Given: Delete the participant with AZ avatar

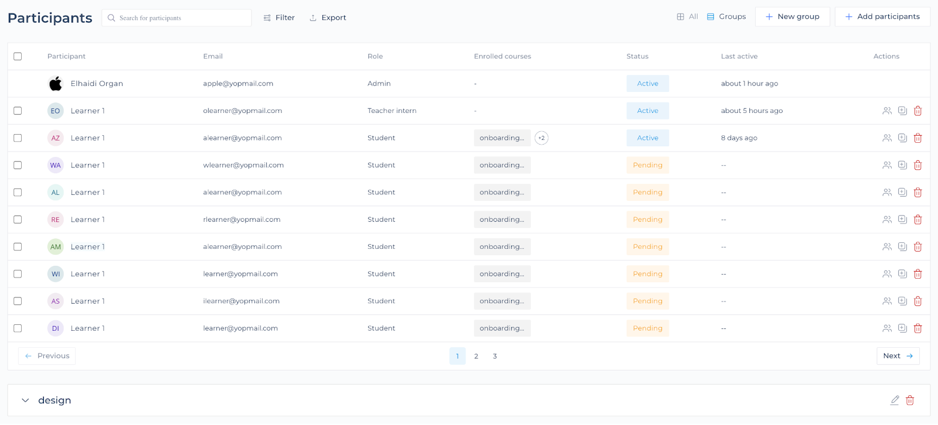Looking at the screenshot, I should pyautogui.click(x=918, y=138).
